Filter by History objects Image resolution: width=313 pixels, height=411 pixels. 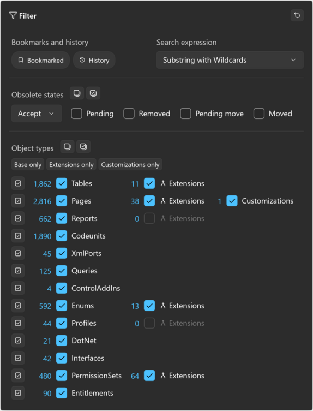tap(94, 60)
